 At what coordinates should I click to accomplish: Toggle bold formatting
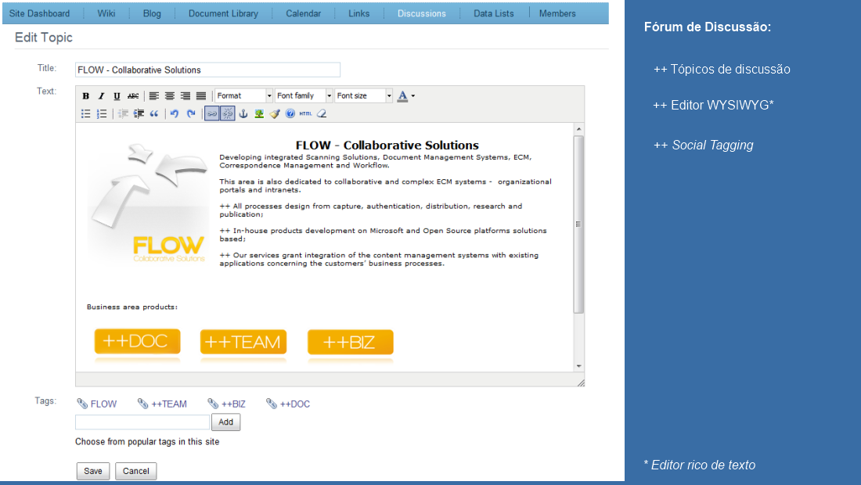click(x=85, y=96)
